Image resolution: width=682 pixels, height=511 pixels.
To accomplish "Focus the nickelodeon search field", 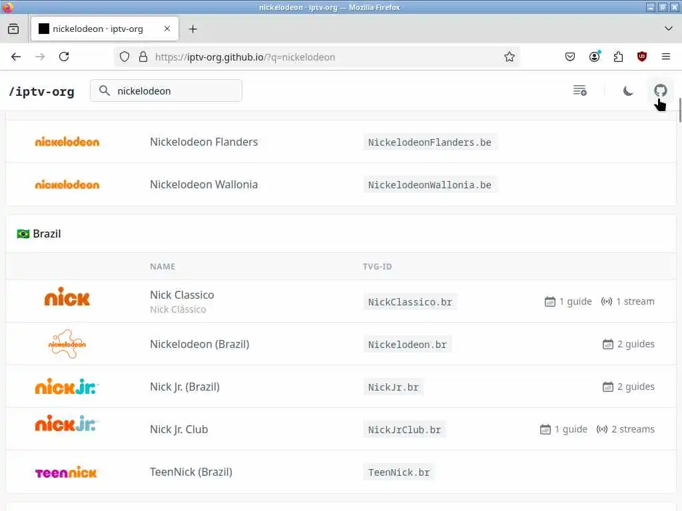I will point(166,90).
